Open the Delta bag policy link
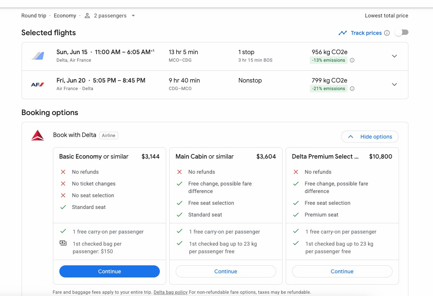Viewport: 433px width, 296px height. pyautogui.click(x=170, y=292)
